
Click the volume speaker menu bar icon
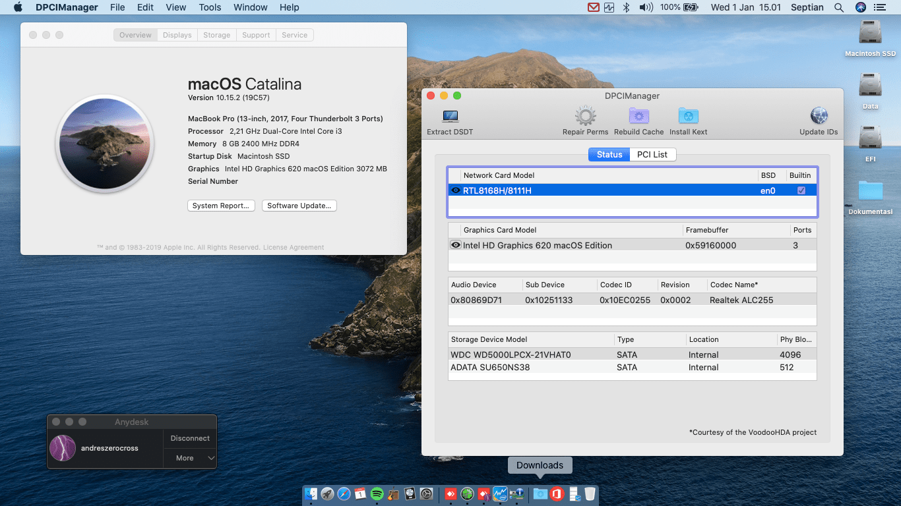pyautogui.click(x=646, y=7)
